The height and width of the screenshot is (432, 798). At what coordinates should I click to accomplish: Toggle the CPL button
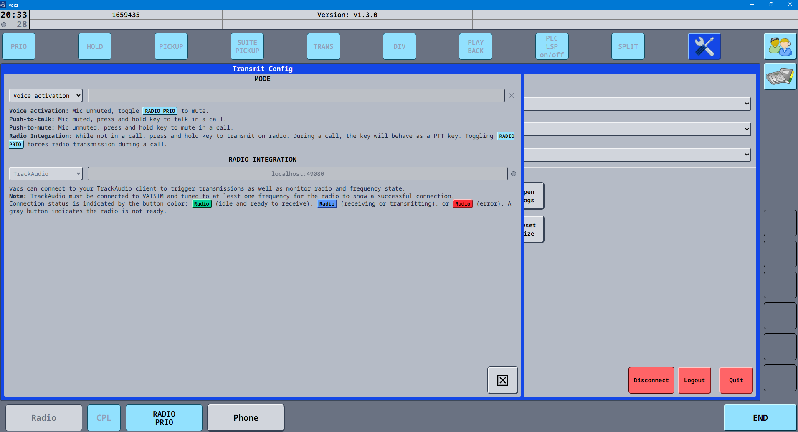coord(104,418)
